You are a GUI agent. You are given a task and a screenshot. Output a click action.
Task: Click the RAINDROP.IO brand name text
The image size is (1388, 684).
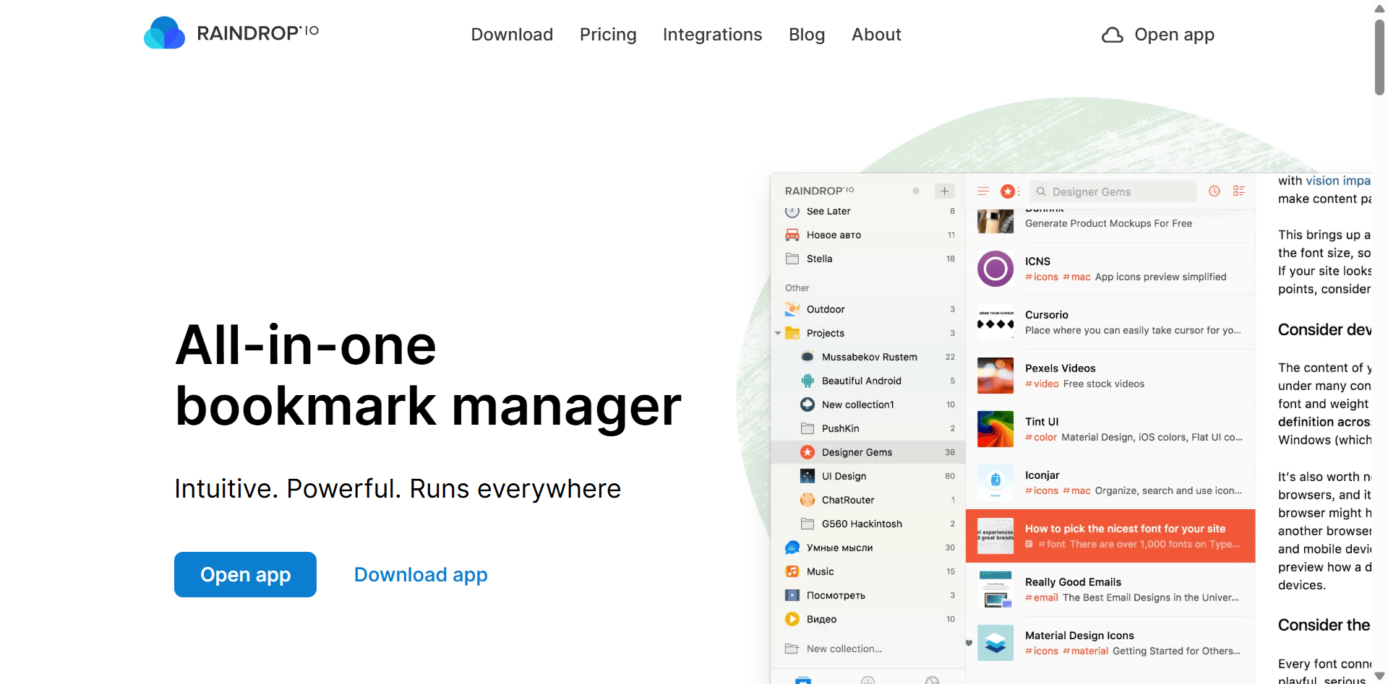(x=257, y=33)
